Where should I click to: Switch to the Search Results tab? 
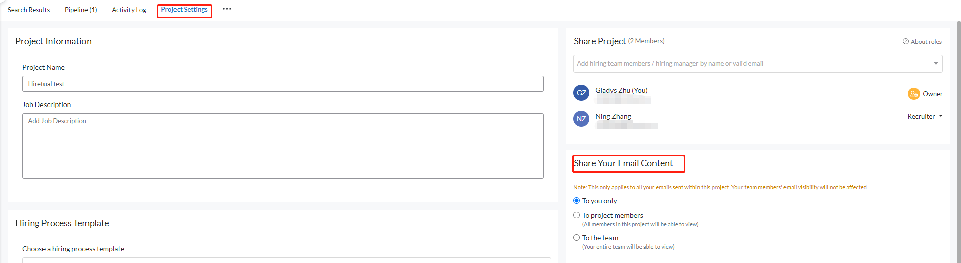click(28, 10)
